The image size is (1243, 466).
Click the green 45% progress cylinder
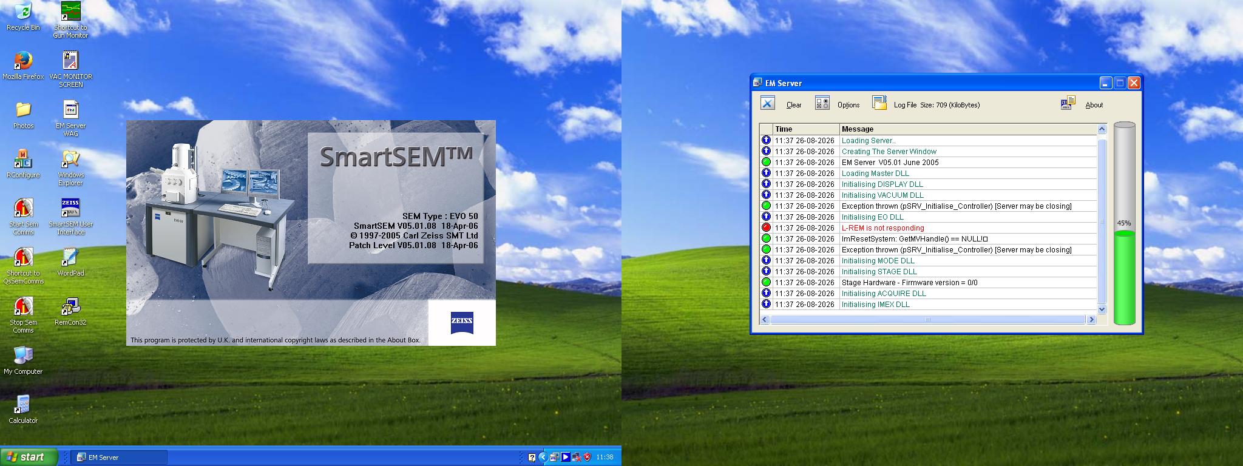click(x=1124, y=223)
